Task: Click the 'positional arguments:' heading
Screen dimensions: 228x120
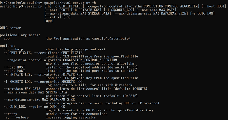Action: coord(20,35)
